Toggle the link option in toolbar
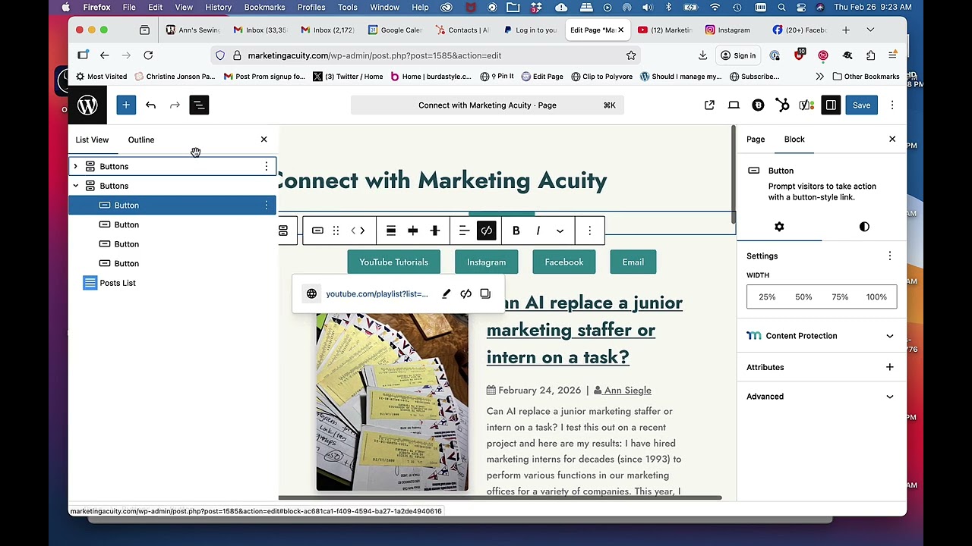This screenshot has width=972, height=546. point(487,231)
